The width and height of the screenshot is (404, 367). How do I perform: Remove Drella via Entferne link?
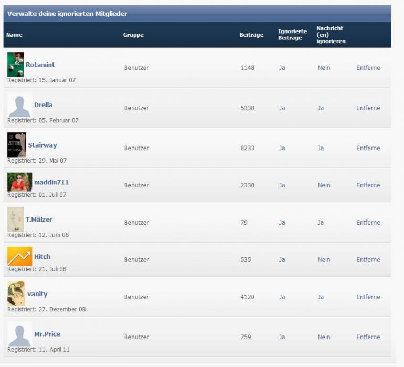coord(368,108)
